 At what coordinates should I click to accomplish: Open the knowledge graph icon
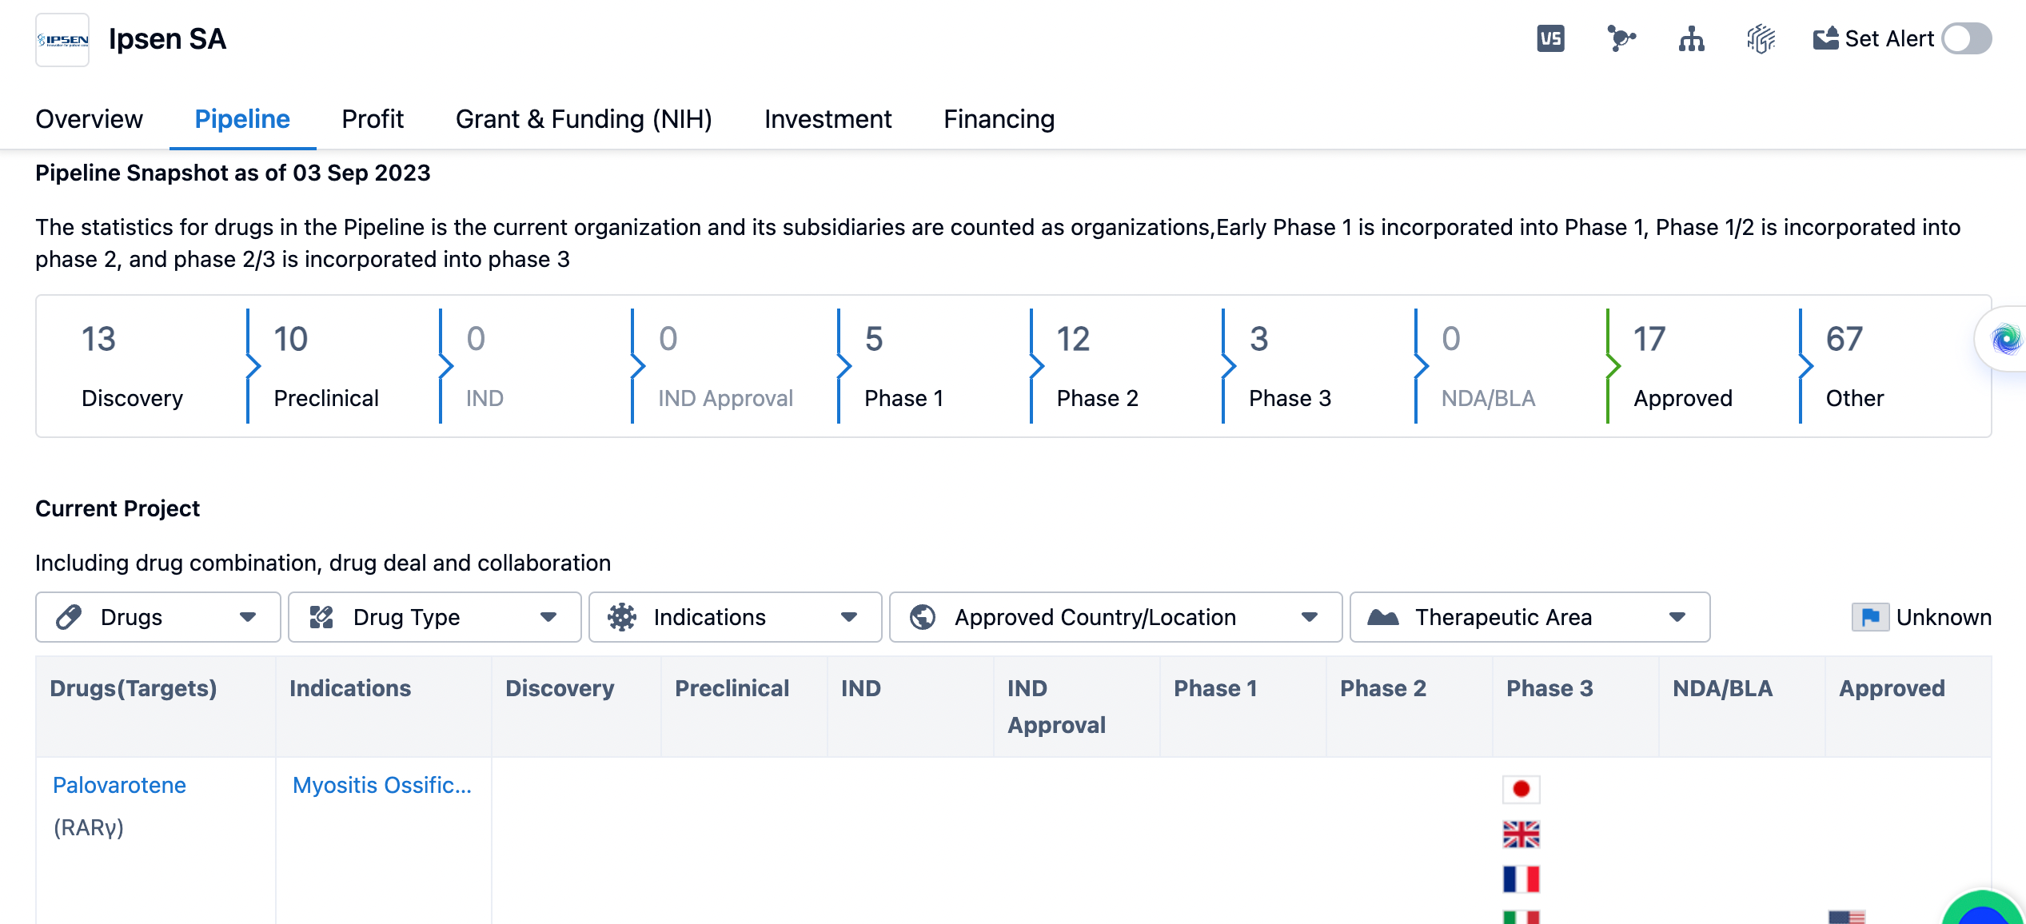point(1621,38)
